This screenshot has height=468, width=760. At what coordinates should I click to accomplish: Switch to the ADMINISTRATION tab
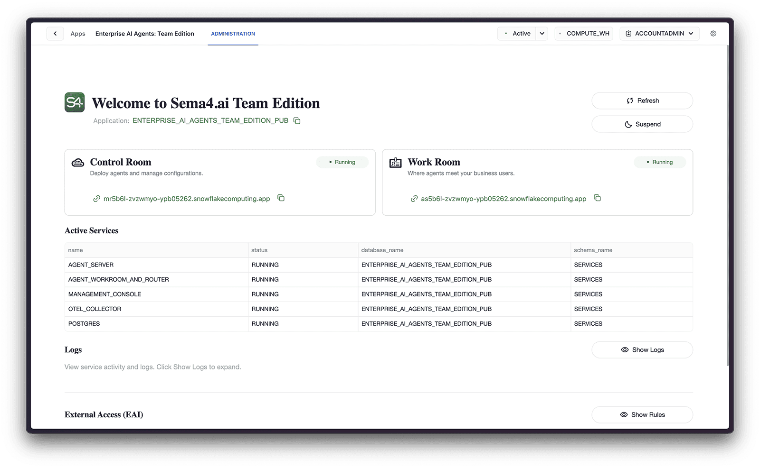233,33
